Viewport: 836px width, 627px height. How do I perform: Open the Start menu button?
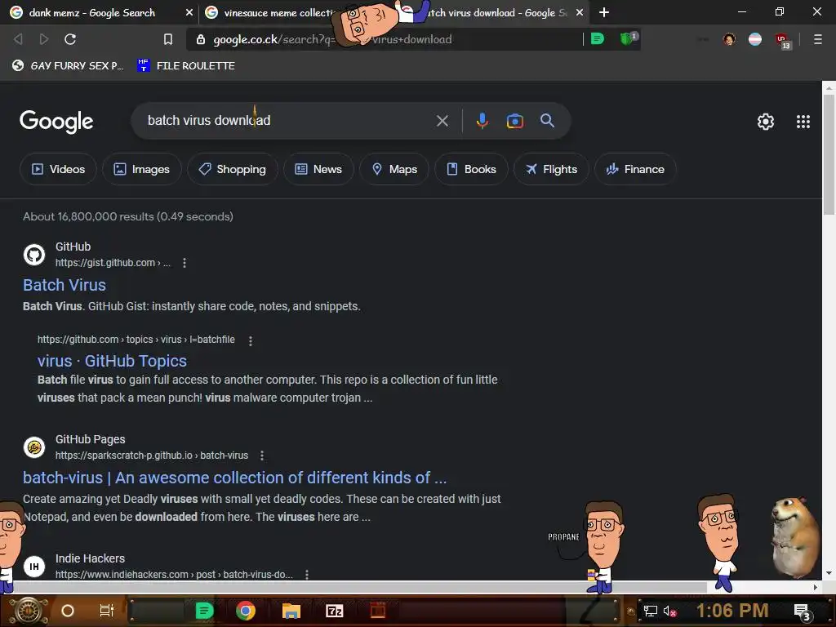[29, 611]
